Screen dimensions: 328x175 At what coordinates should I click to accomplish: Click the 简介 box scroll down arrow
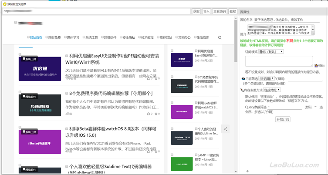313,30
